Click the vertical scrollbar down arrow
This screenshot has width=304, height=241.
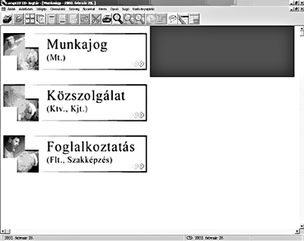tap(302, 227)
